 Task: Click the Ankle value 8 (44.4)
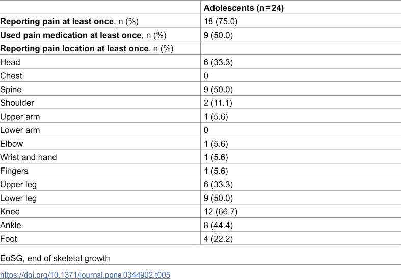point(218,225)
